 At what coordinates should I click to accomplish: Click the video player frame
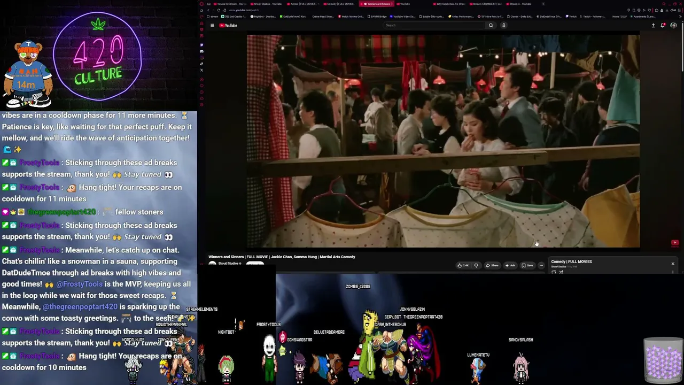coord(443,141)
